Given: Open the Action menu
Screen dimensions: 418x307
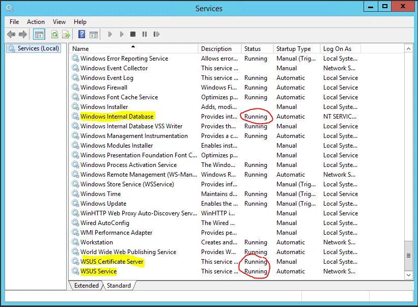Looking at the screenshot, I should tap(36, 22).
